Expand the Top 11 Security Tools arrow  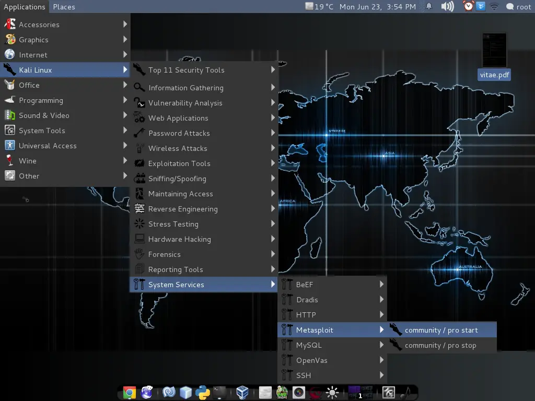273,69
